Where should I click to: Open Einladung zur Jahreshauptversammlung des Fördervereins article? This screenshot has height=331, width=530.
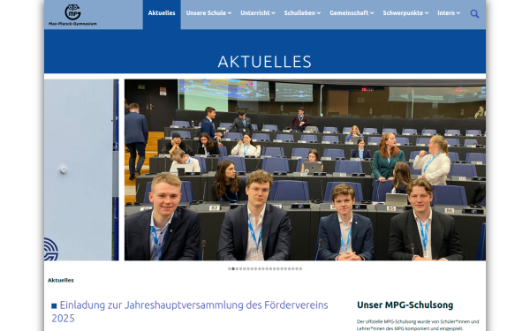[190, 312]
